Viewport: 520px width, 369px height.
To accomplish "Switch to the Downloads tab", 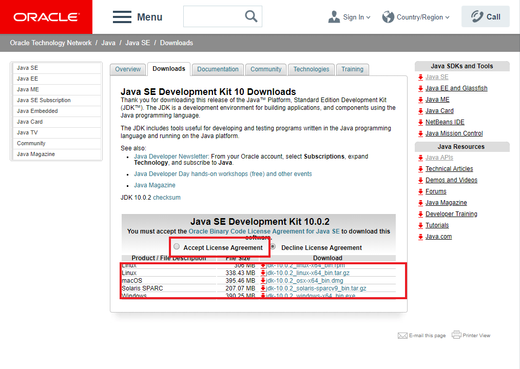I will (169, 69).
